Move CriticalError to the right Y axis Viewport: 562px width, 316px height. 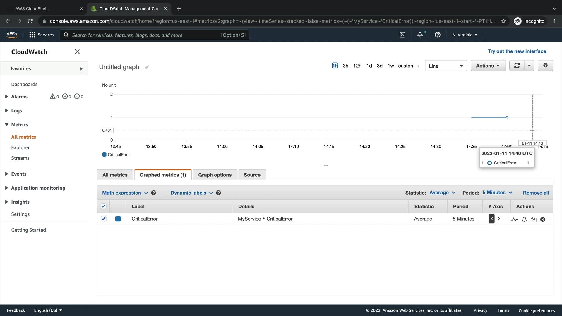(499, 219)
